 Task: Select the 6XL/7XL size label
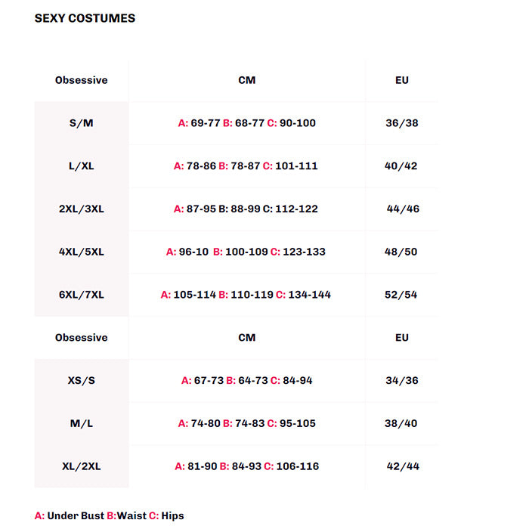pyautogui.click(x=81, y=295)
